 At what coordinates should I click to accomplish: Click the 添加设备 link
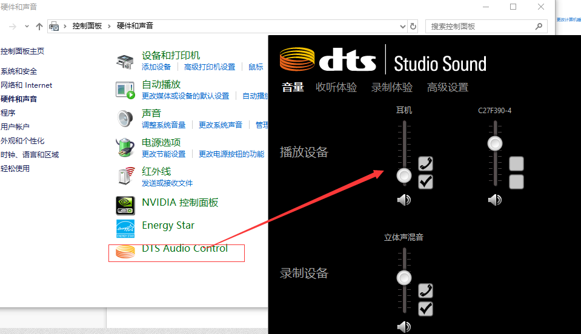coord(156,67)
